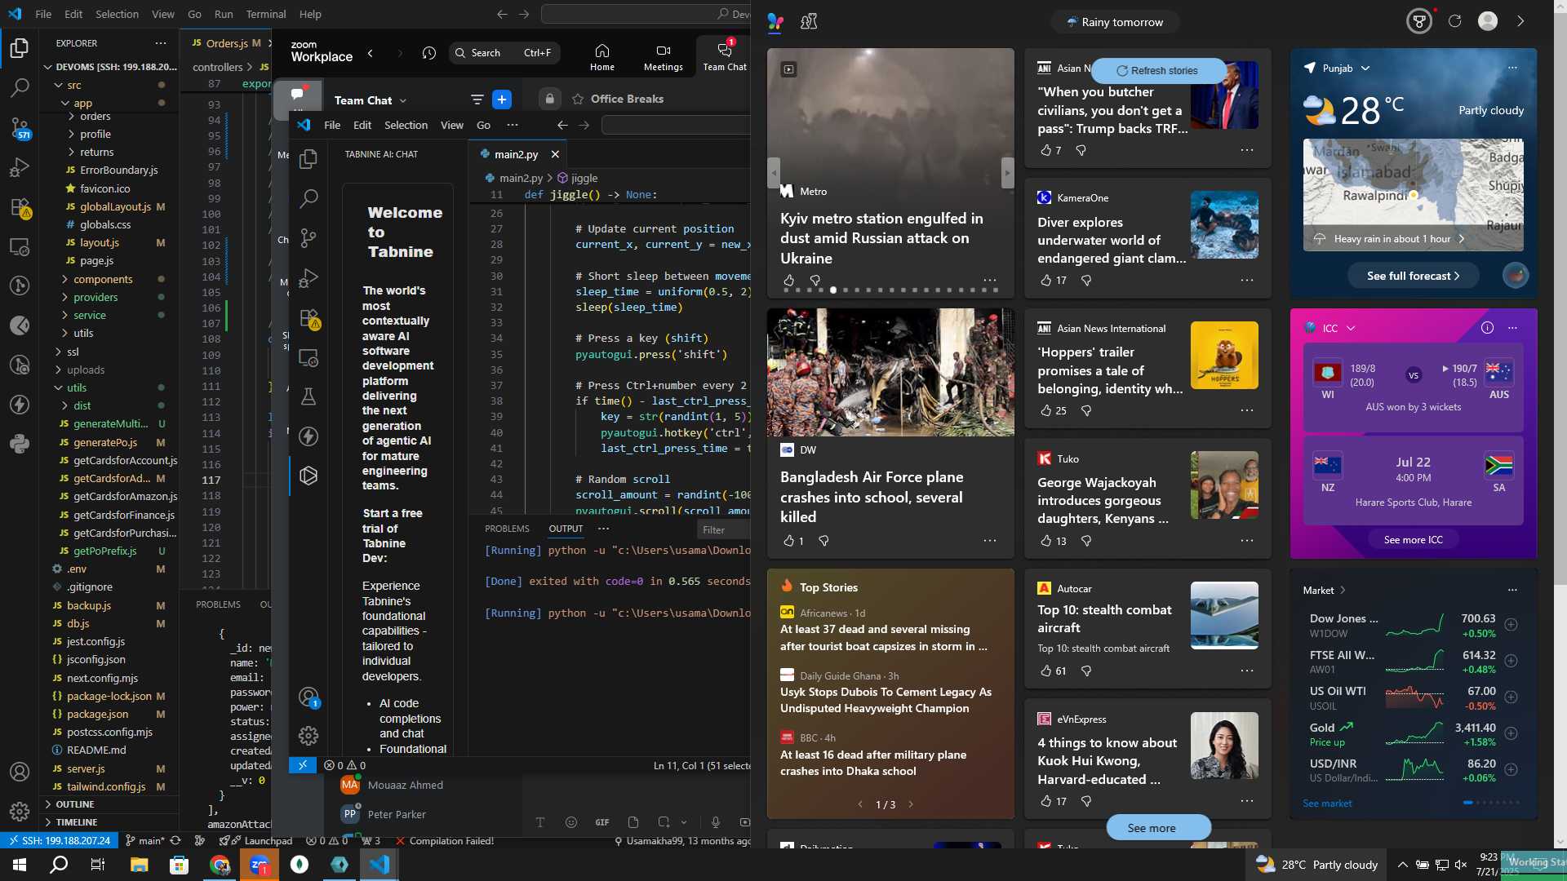Open the Punjab location dropdown in weather card

1365,69
